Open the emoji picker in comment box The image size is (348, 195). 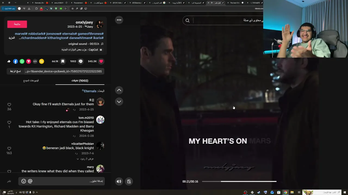click(x=24, y=181)
